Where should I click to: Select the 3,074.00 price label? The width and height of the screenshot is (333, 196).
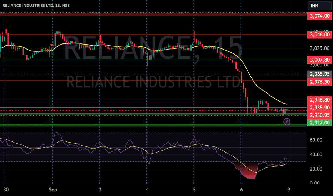[x=319, y=16]
